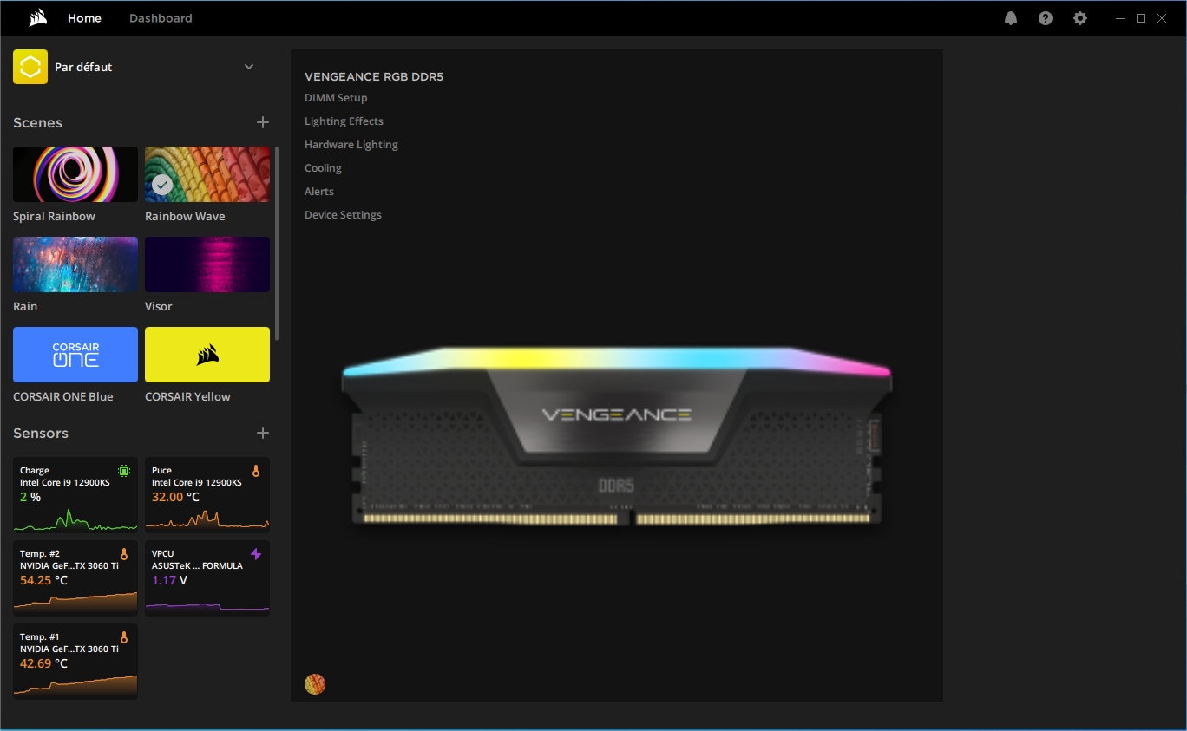Switch to the Dashboard tab

coord(161,17)
